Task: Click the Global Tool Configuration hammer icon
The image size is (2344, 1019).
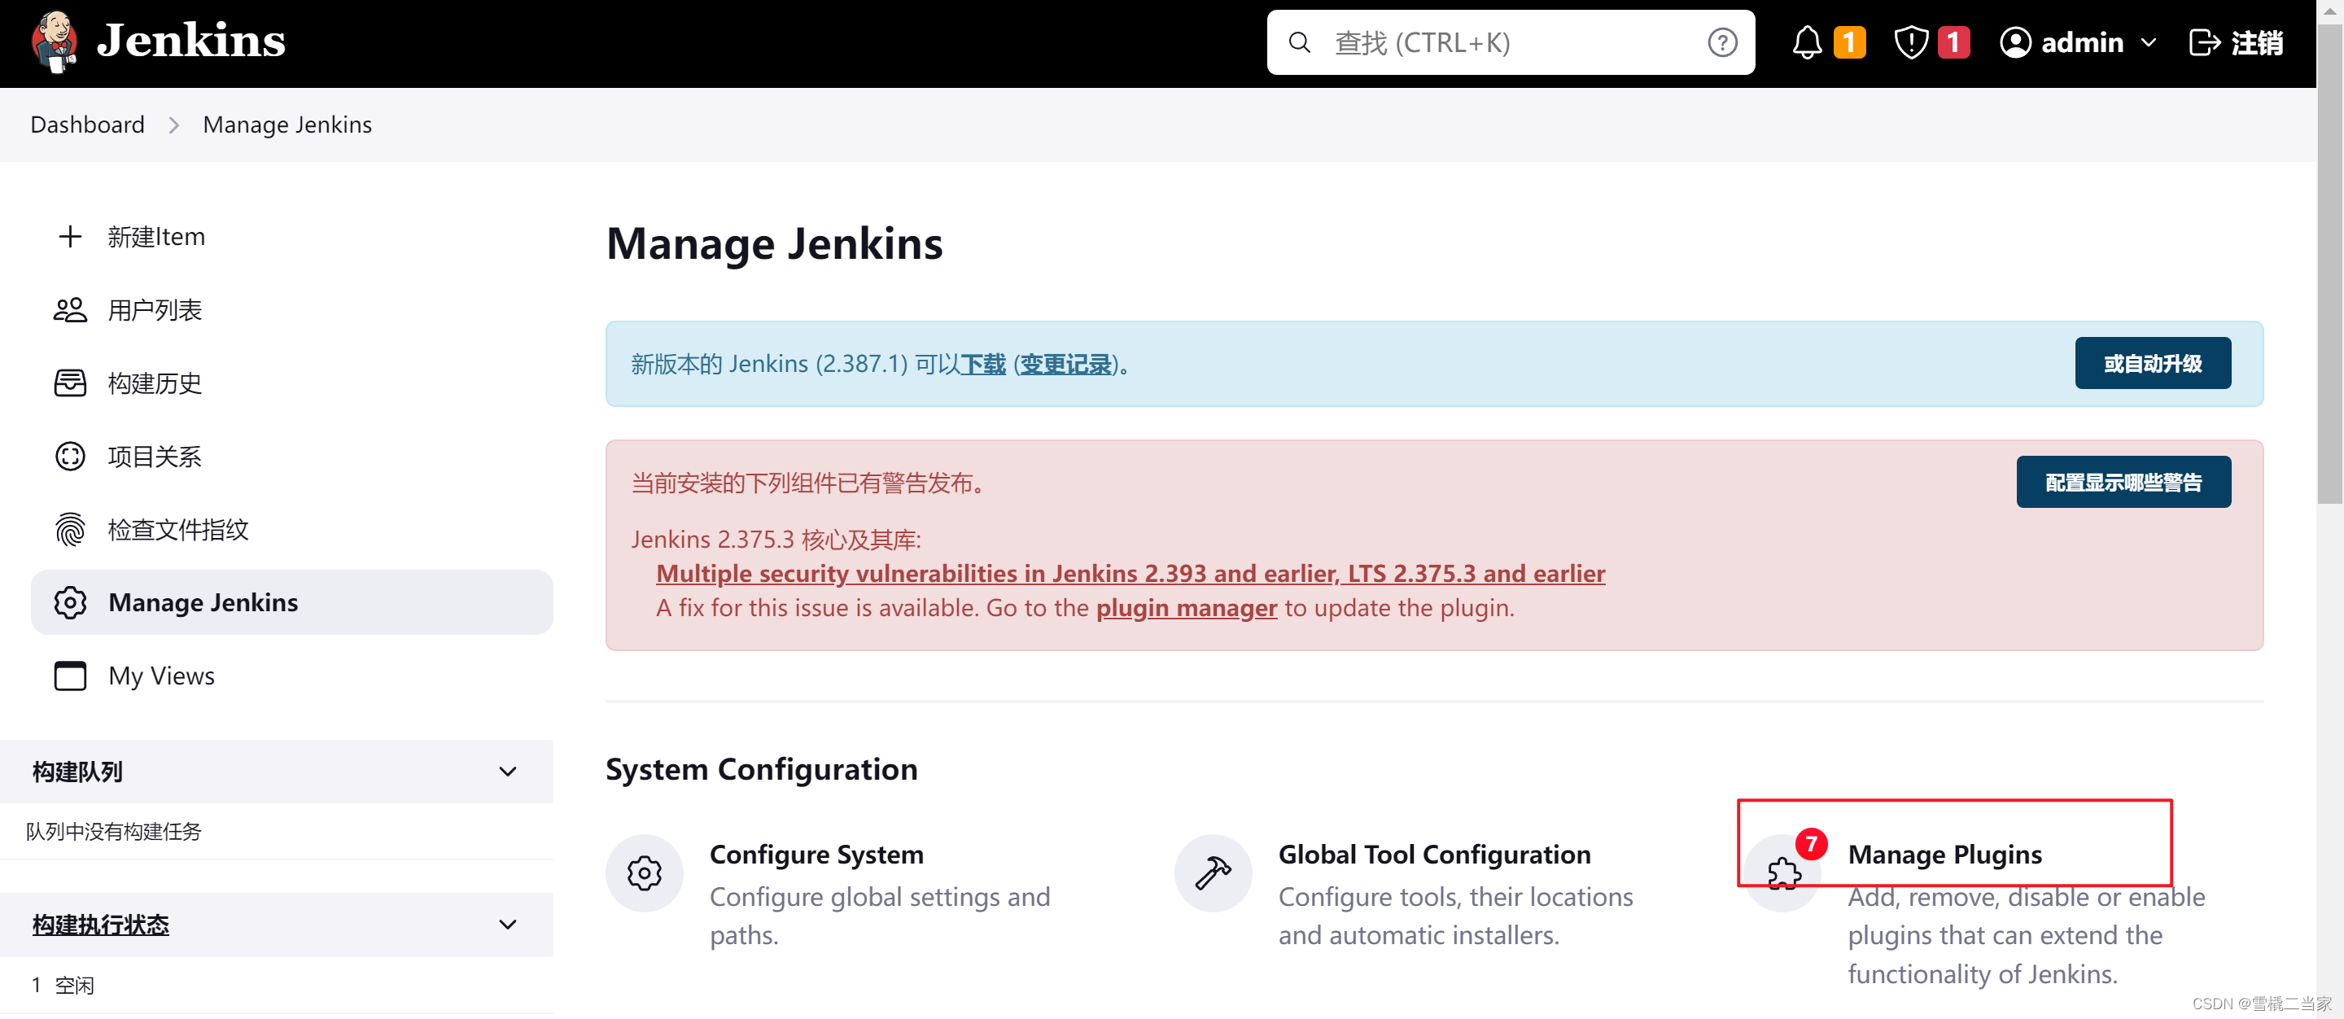Action: coord(1213,872)
